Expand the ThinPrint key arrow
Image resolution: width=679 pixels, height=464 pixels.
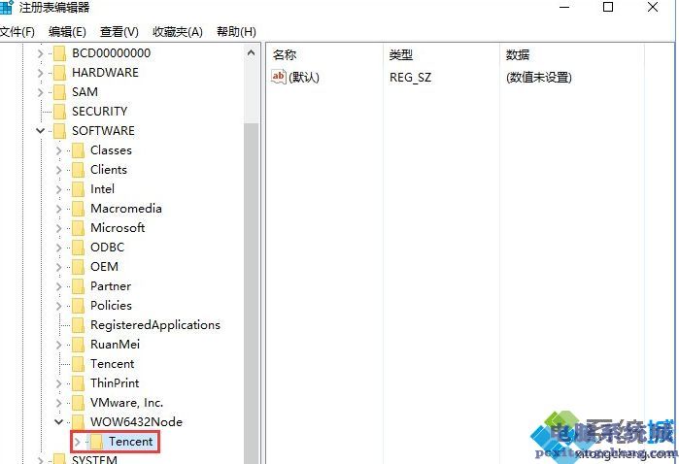[x=59, y=383]
